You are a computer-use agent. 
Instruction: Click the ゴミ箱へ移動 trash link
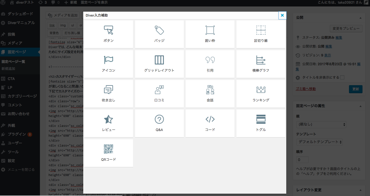[306, 89]
